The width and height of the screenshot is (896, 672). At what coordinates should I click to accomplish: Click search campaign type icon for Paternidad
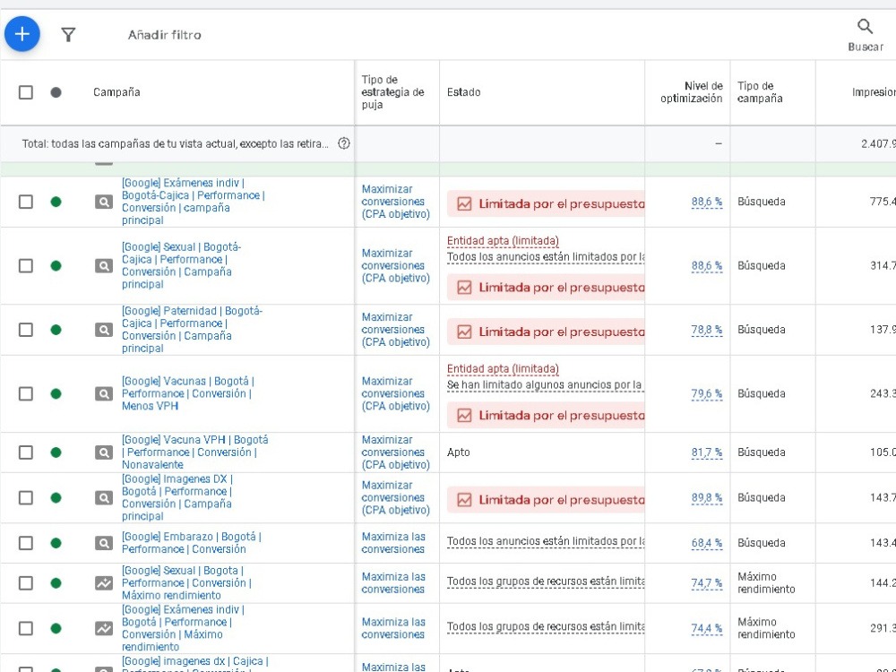point(103,330)
